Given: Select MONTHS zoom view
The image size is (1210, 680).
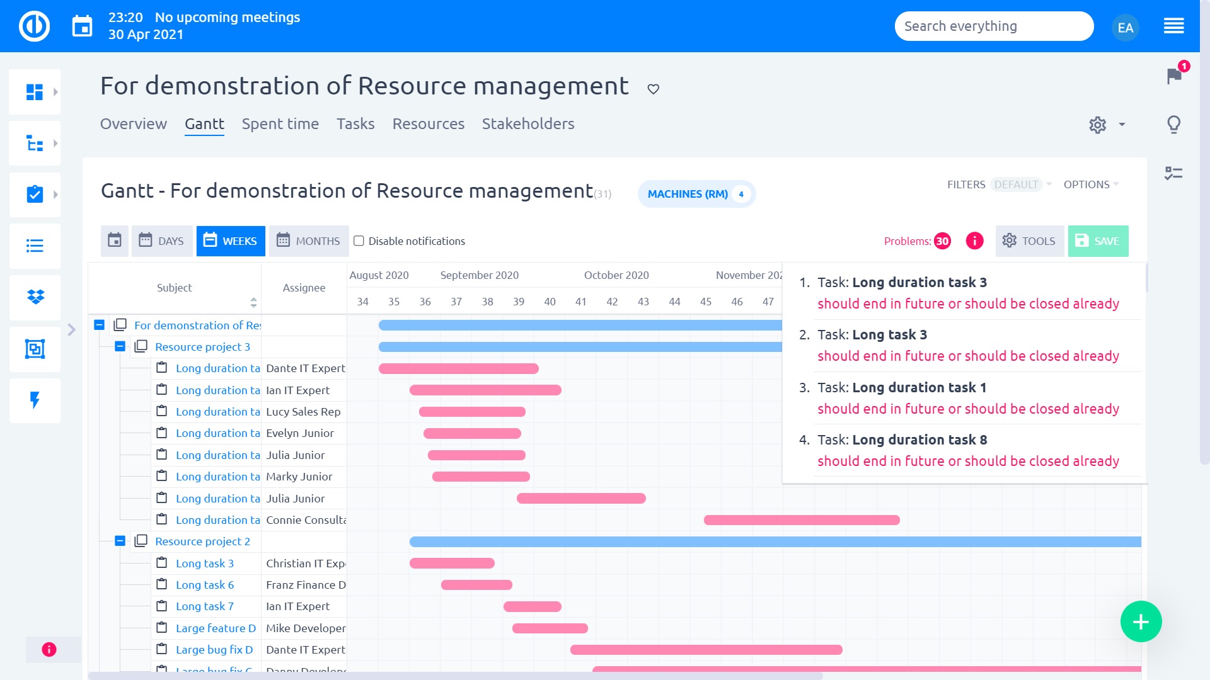Looking at the screenshot, I should 309,241.
